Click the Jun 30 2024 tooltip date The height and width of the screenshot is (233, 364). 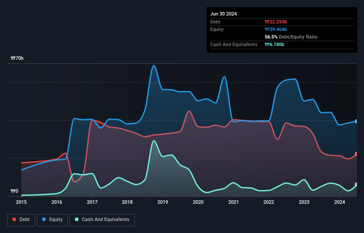tap(223, 14)
